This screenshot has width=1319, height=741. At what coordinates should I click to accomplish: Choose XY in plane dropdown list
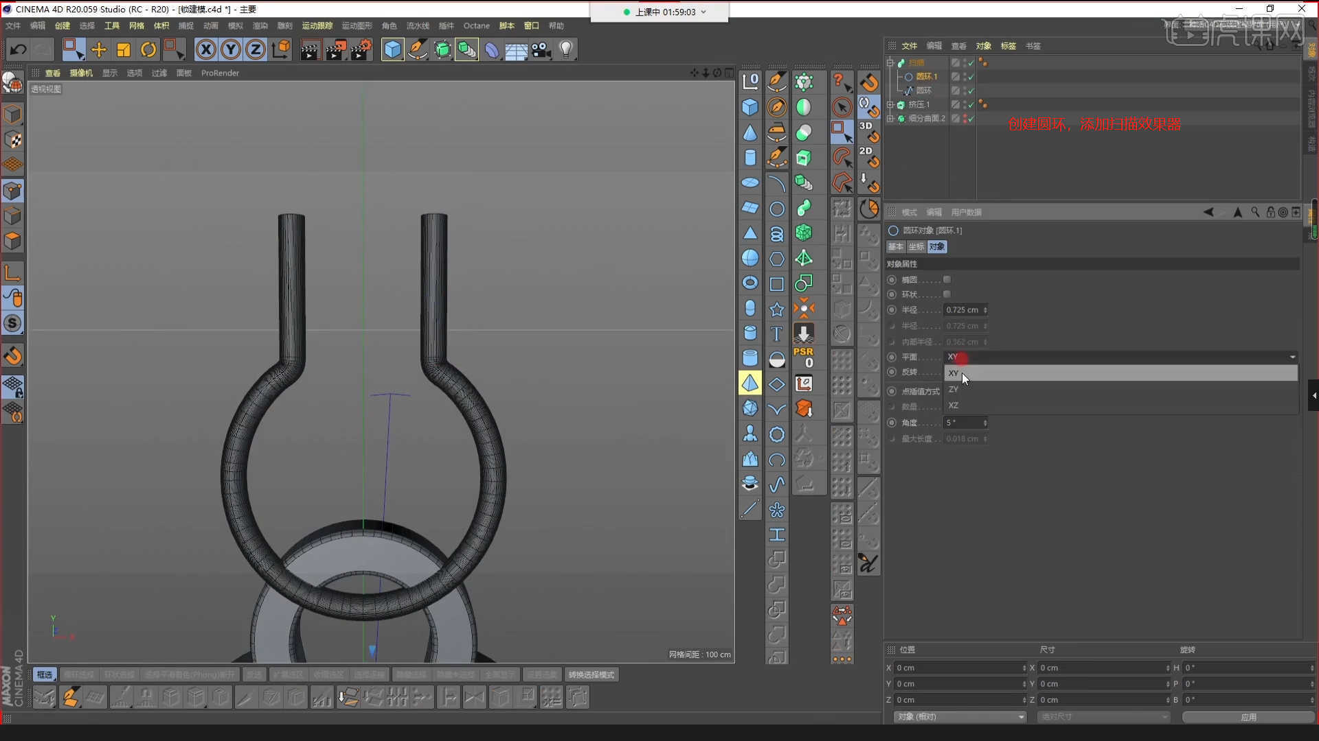tap(1121, 373)
